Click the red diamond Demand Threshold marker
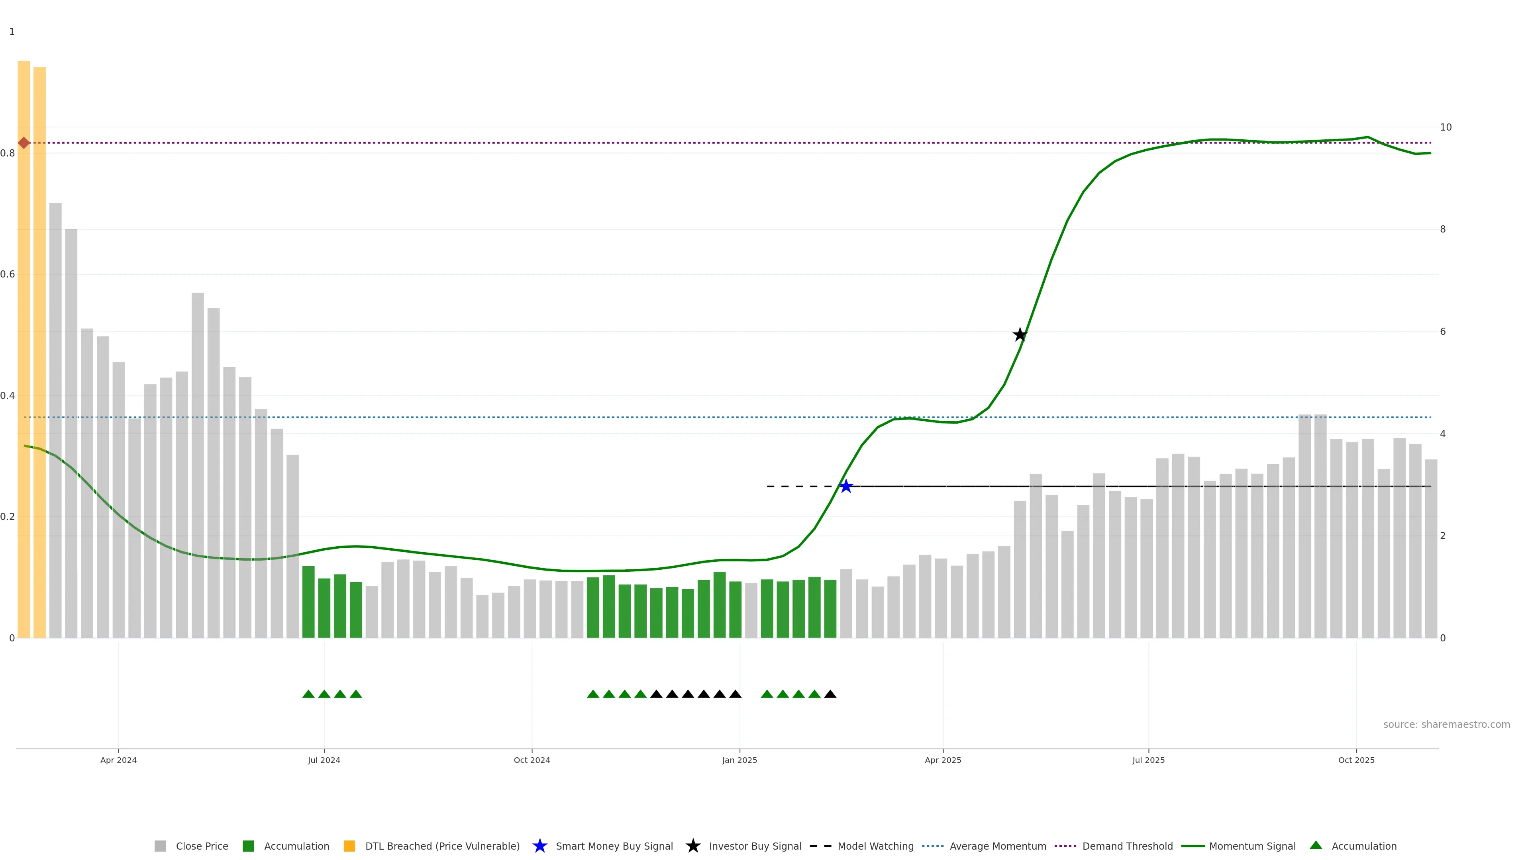The image size is (1530, 860). point(24,143)
